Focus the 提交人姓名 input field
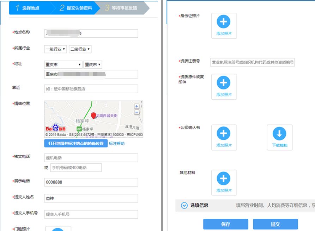This screenshot has width=315, height=231. click(x=91, y=198)
